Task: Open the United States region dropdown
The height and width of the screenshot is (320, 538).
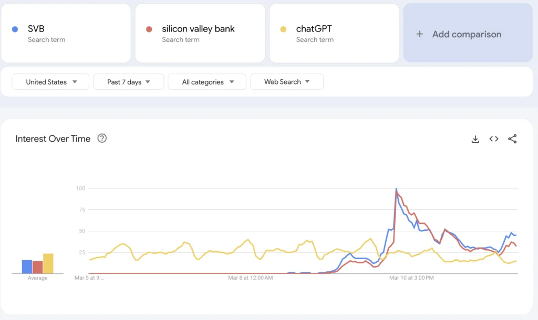Action: click(50, 82)
